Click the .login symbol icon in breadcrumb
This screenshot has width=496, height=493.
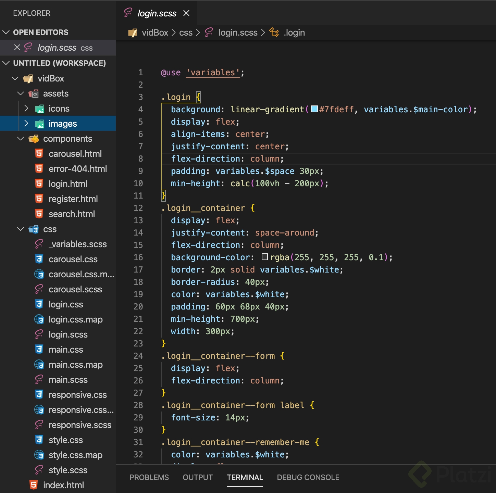(274, 33)
